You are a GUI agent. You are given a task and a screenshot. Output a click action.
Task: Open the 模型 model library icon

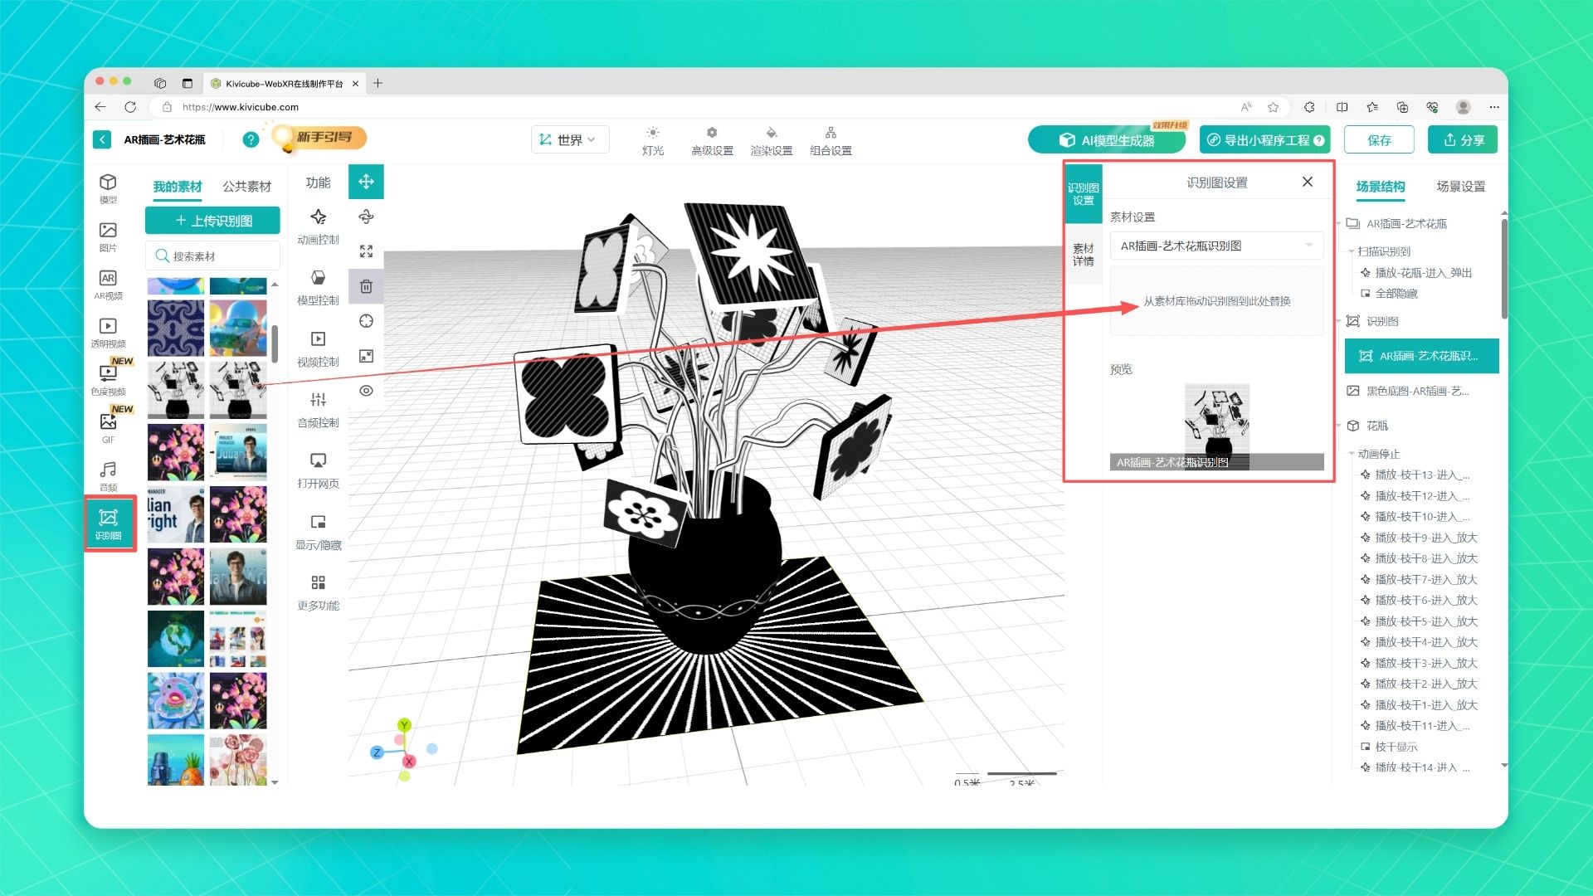pos(108,187)
